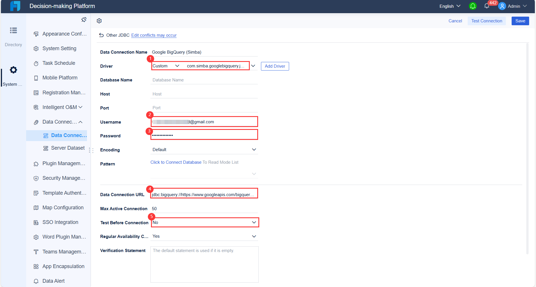
Task: Open notifications bell with 442 badge
Action: [x=487, y=6]
